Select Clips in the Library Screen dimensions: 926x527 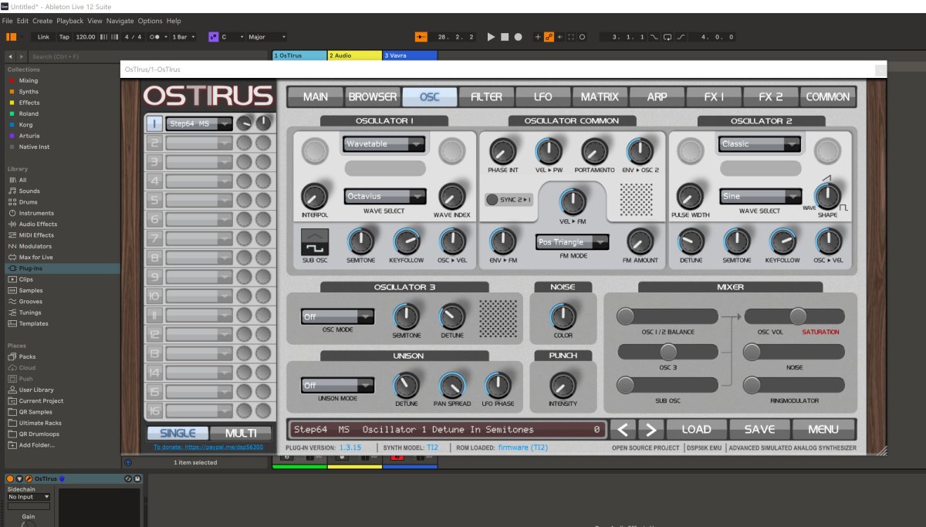[x=26, y=279]
